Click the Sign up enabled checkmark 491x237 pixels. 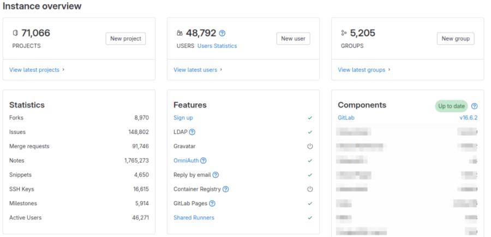tap(310, 118)
